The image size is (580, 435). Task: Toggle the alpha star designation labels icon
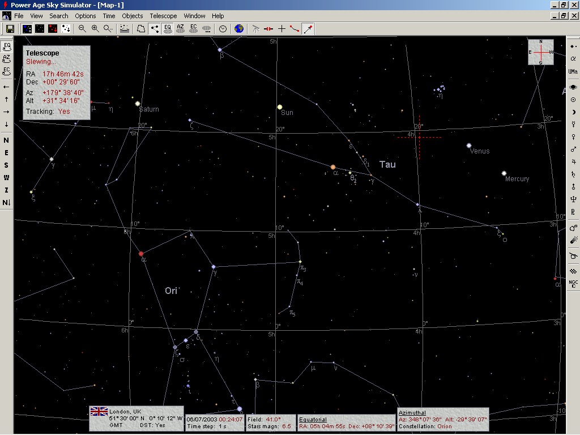(x=573, y=59)
